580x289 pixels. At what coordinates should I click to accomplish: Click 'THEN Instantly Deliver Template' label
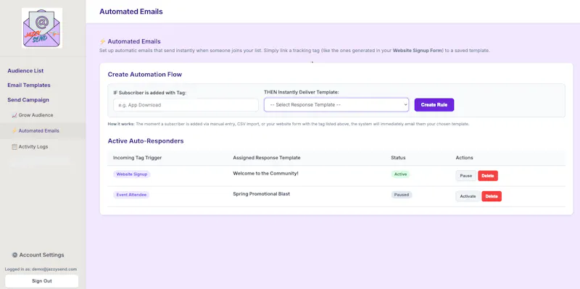(302, 92)
